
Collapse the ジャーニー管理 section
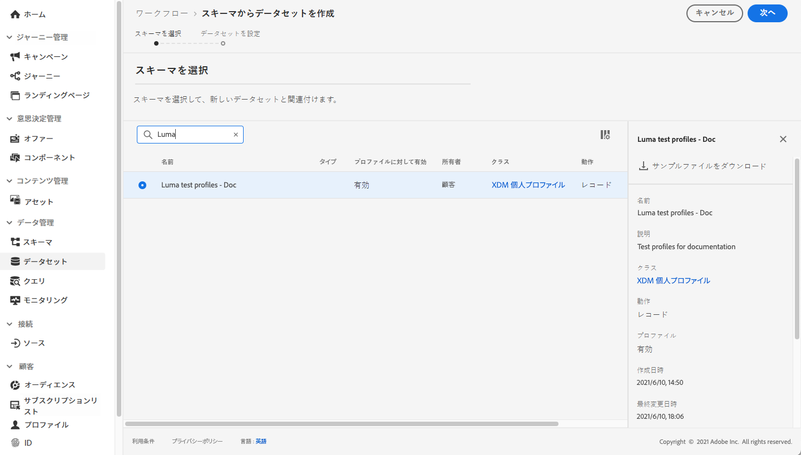click(9, 37)
